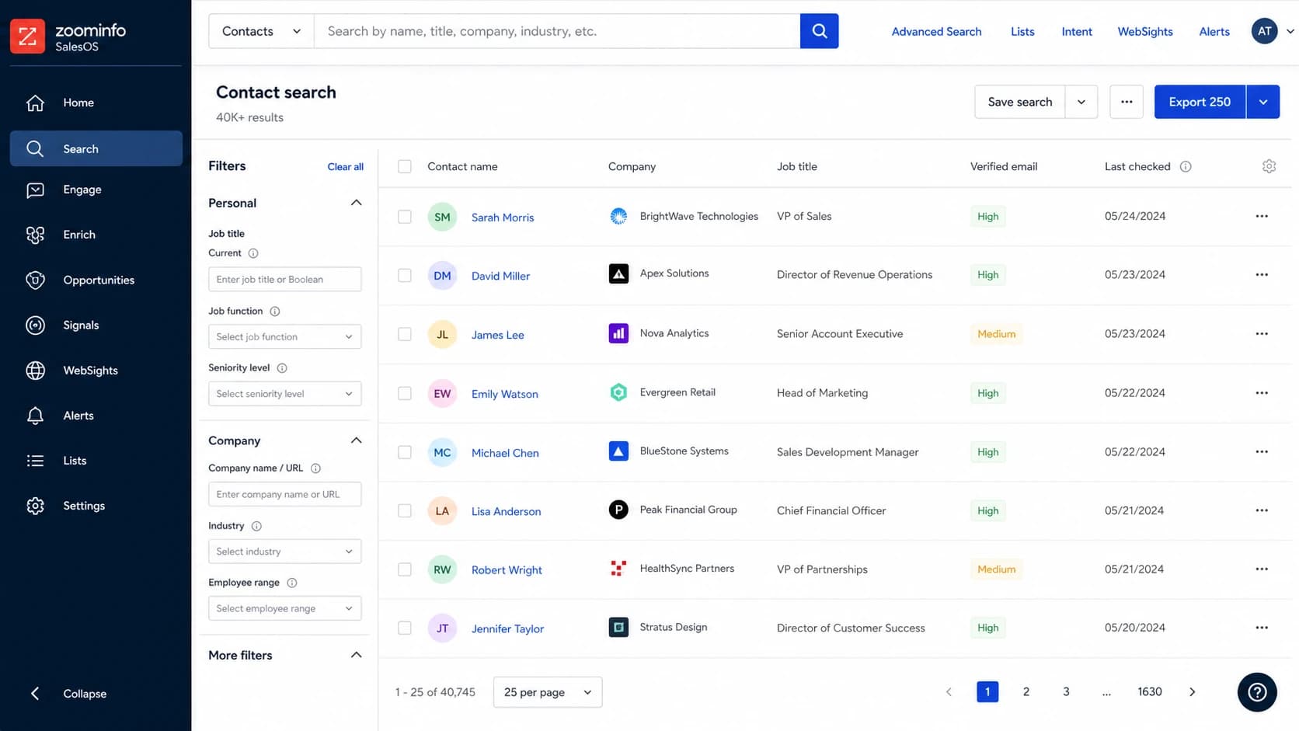Click the Industry info icon
The height and width of the screenshot is (731, 1299).
pos(256,526)
